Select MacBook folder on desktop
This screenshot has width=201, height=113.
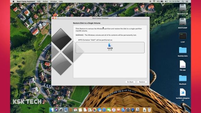pos(183,80)
